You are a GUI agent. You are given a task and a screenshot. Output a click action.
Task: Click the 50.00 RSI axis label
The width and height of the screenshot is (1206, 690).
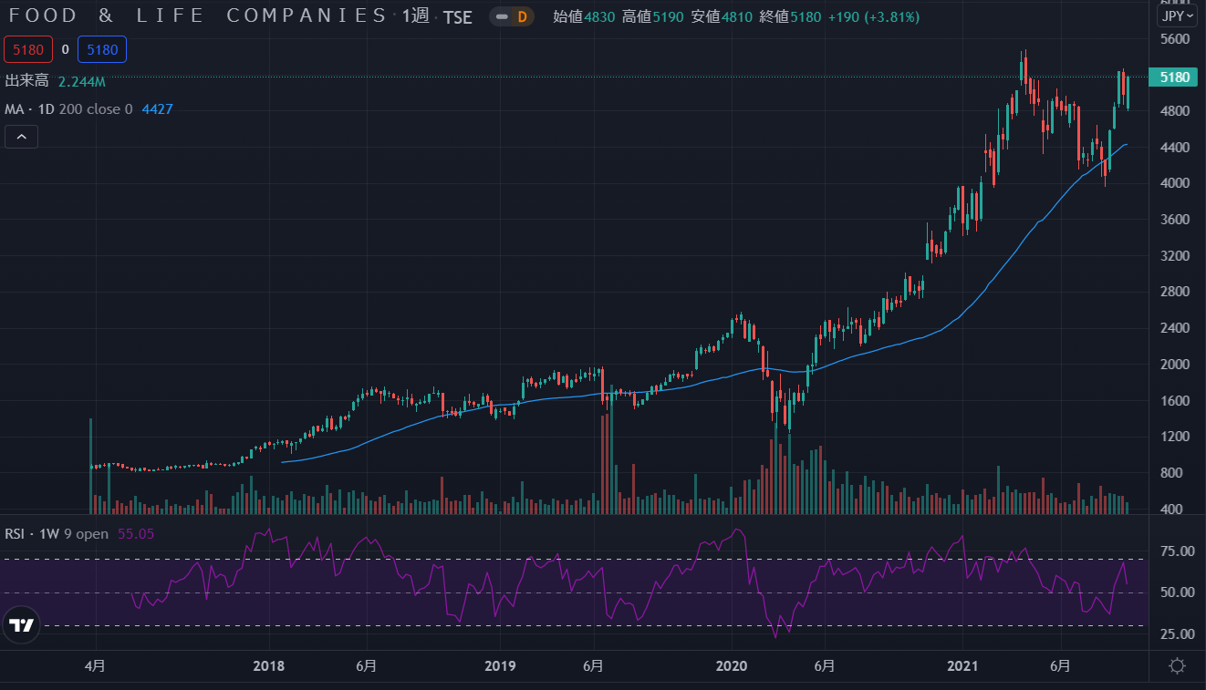1177,592
